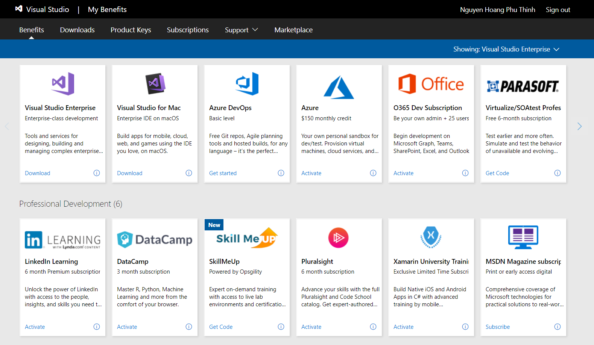The image size is (594, 345).
Task: Click the 'Powered by Opsgility' text
Action: [235, 272]
